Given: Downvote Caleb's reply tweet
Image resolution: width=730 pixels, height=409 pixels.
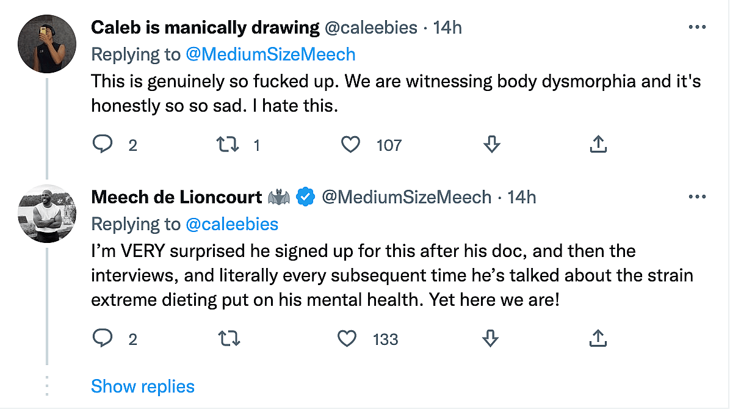Looking at the screenshot, I should pyautogui.click(x=491, y=145).
